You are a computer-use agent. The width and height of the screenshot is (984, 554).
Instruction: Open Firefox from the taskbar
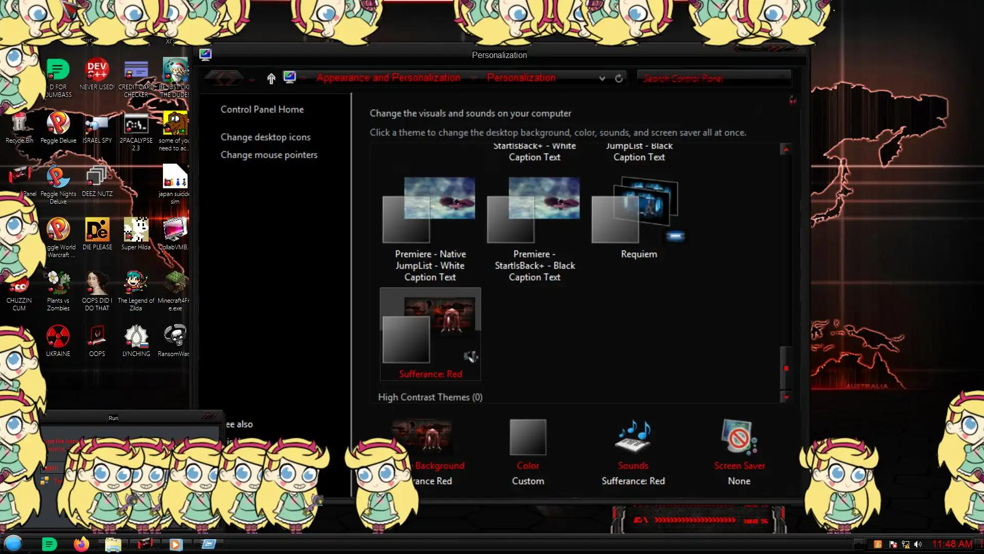click(x=81, y=544)
